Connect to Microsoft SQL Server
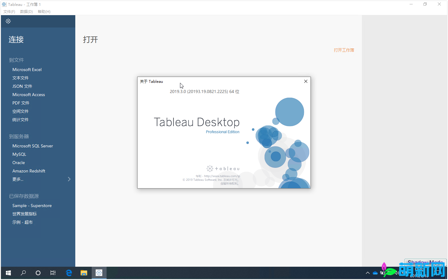Screen dimensions: 448x280 tap(33, 146)
